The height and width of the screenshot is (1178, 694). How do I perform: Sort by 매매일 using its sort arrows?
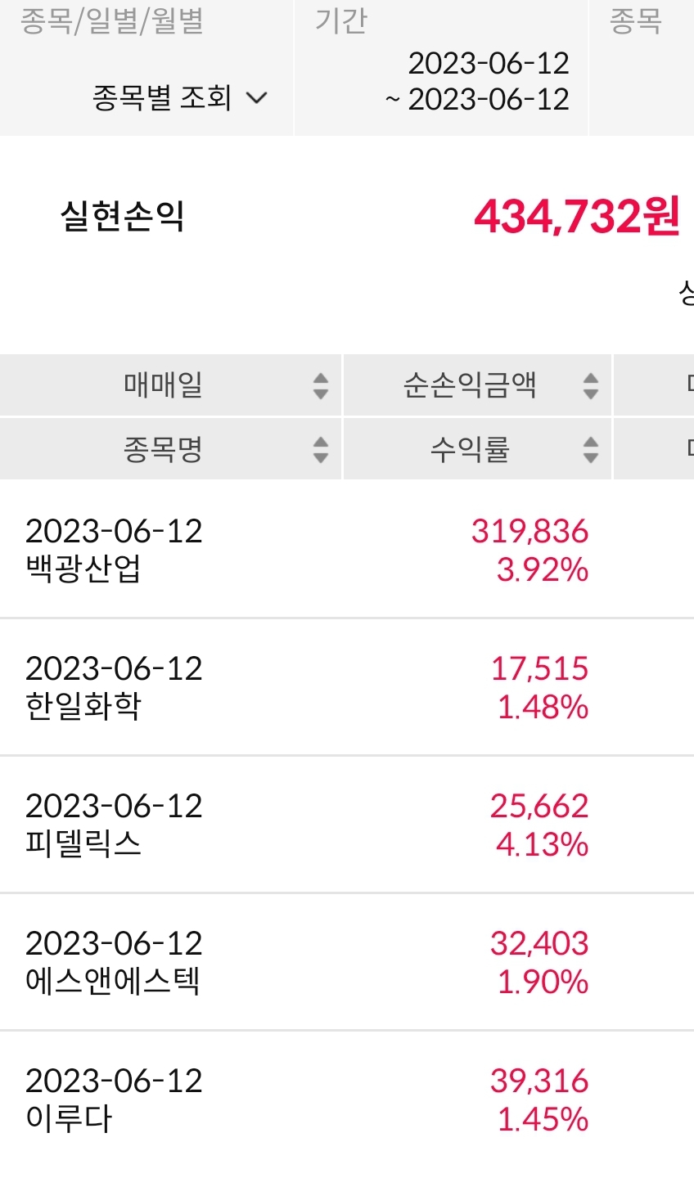[x=320, y=385]
